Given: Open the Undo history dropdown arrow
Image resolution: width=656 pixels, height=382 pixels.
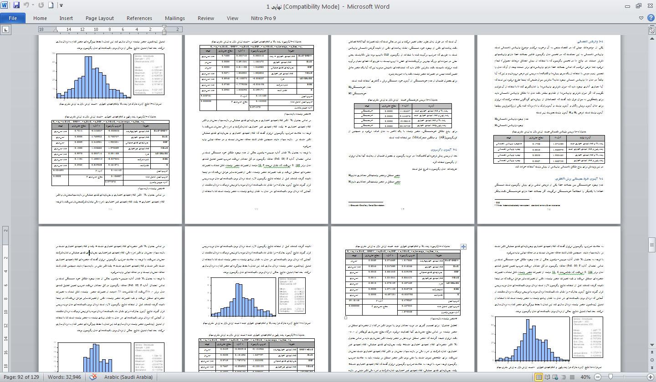Looking at the screenshot, I should [33, 5].
